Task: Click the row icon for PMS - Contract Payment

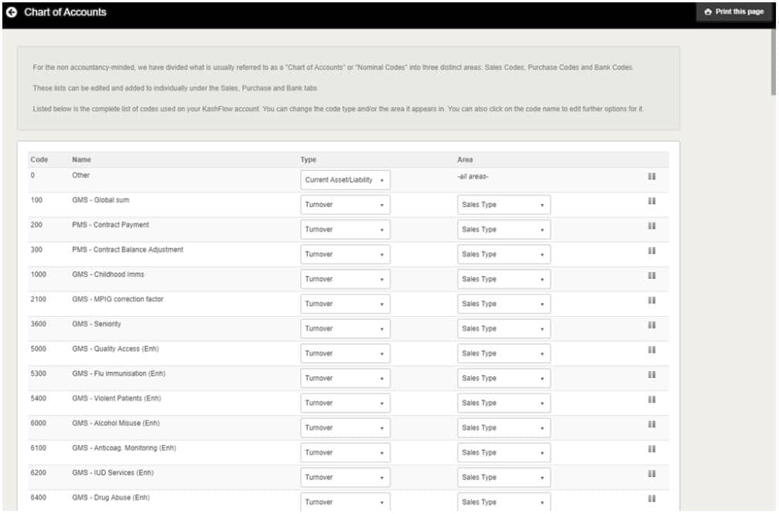Action: [652, 226]
